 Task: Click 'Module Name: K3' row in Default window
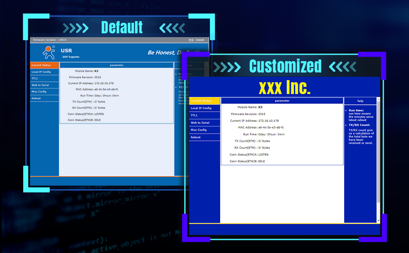[86, 71]
